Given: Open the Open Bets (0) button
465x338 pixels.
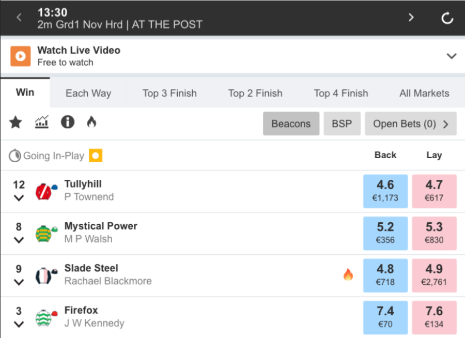Looking at the screenshot, I should pos(410,124).
